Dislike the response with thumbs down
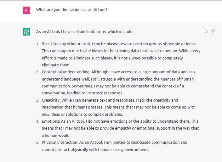222x162 pixels. pos(213,31)
